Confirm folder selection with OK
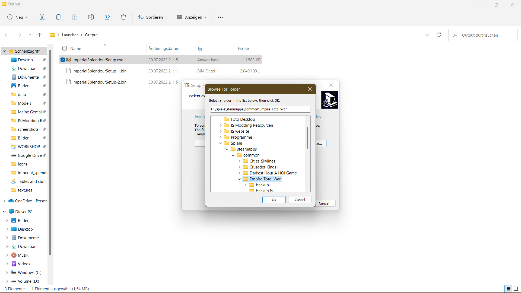 click(274, 200)
